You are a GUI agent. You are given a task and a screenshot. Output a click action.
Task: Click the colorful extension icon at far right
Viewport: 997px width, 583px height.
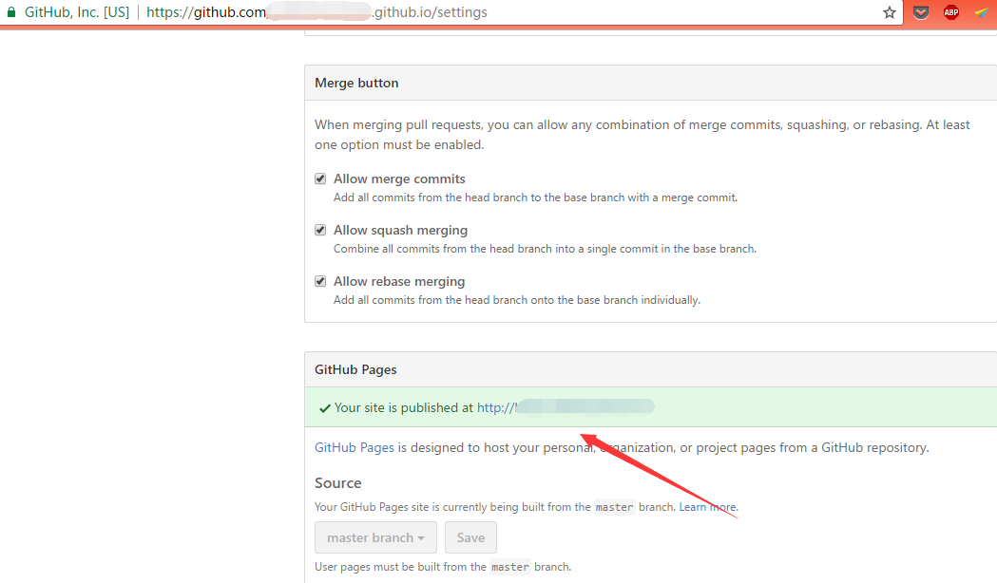981,12
